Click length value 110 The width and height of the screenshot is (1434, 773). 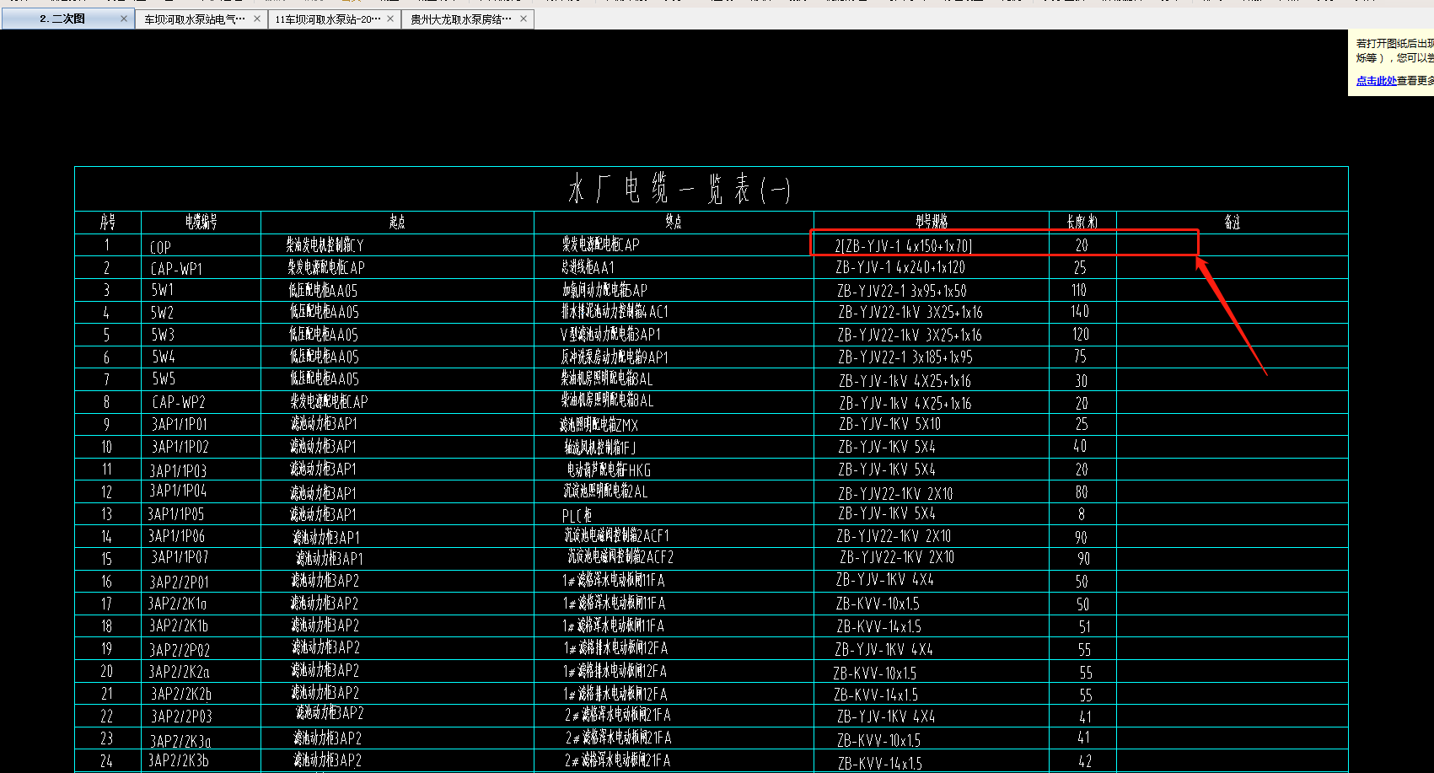[1079, 291]
